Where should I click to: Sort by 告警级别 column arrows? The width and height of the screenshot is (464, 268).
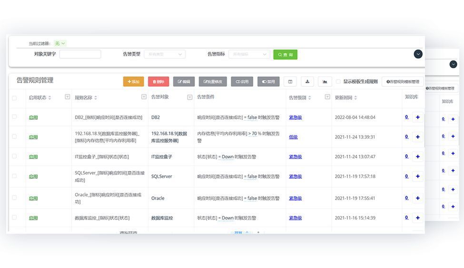point(309,98)
